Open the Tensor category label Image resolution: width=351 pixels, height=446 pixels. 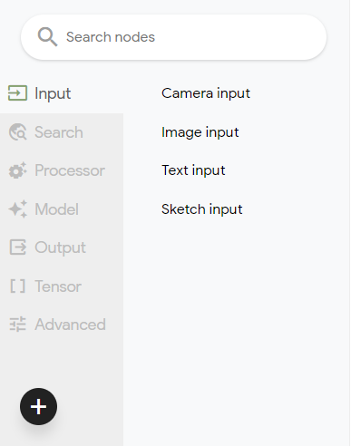click(x=58, y=286)
